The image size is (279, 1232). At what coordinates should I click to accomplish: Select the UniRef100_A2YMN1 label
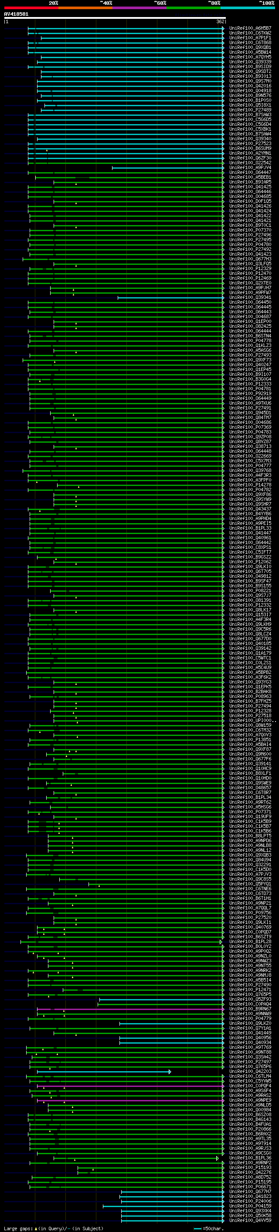click(x=250, y=153)
